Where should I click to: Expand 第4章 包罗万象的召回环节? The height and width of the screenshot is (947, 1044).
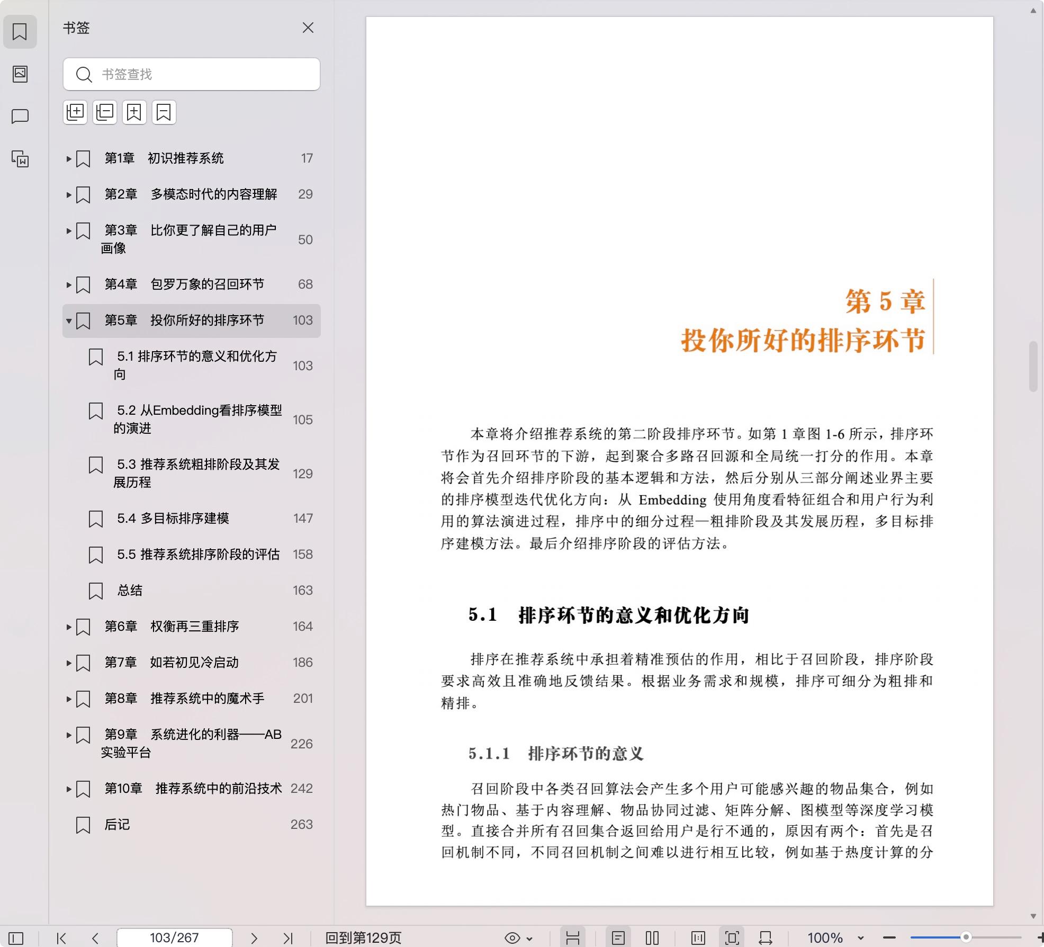(x=68, y=284)
